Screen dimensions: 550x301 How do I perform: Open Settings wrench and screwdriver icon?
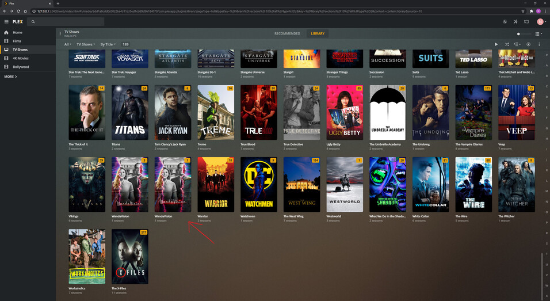(515, 22)
